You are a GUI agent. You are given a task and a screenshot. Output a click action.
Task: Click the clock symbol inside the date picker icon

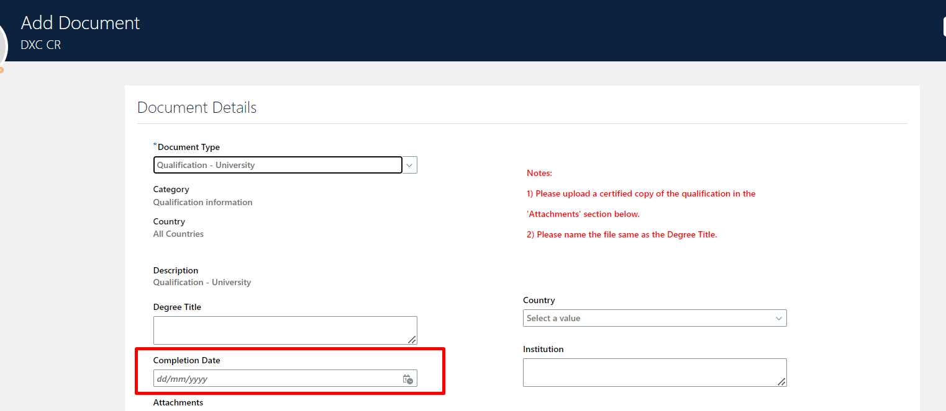(x=411, y=380)
